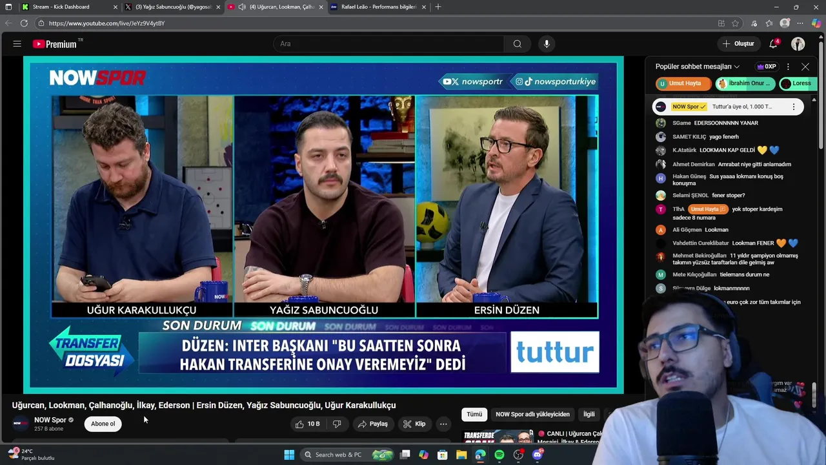
Task: Open vertical tabs menu icon
Action: click(8, 6)
